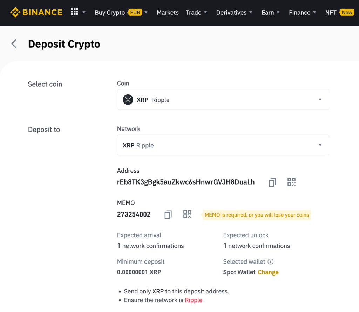Image resolution: width=359 pixels, height=312 pixels.
Task: Copy the XRP deposit address
Action: tap(272, 182)
